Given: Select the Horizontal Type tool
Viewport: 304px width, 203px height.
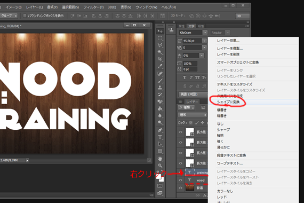Looking at the screenshot, I should [160, 137].
